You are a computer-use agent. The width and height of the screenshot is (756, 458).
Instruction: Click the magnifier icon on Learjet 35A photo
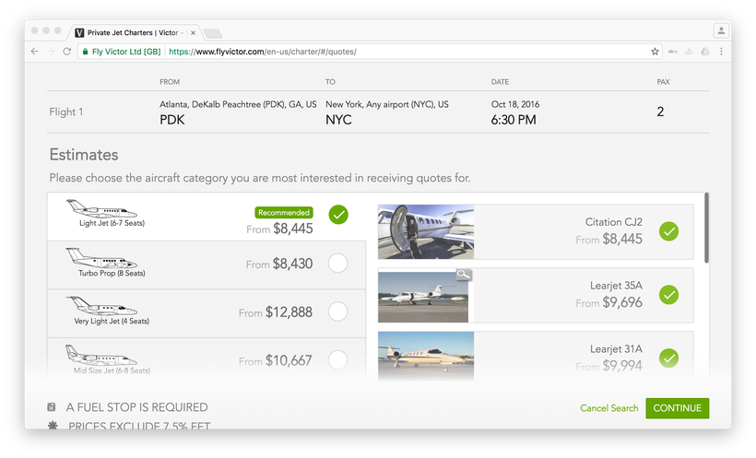(x=464, y=275)
